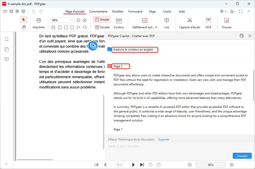Zoom out with the minus circle in toolbar
This screenshot has width=255, height=169.
click(x=78, y=20)
